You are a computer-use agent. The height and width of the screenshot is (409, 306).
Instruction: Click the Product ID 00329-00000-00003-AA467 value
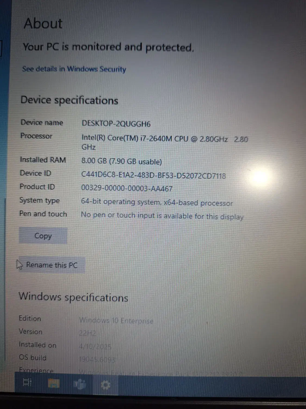[127, 188]
